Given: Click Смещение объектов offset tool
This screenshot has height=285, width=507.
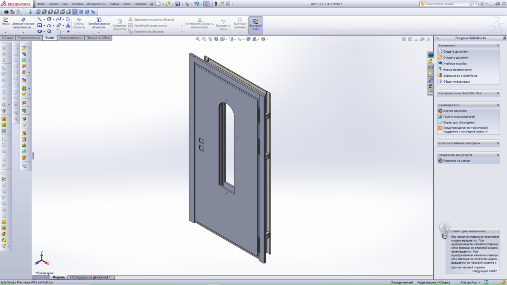Looking at the screenshot, I should point(119,25).
